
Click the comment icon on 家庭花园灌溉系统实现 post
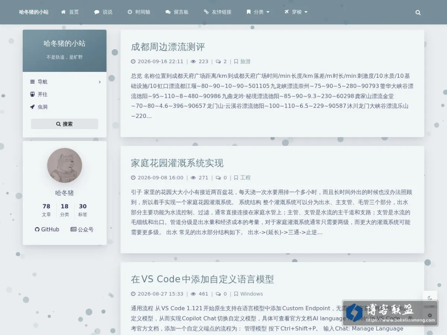(x=218, y=178)
